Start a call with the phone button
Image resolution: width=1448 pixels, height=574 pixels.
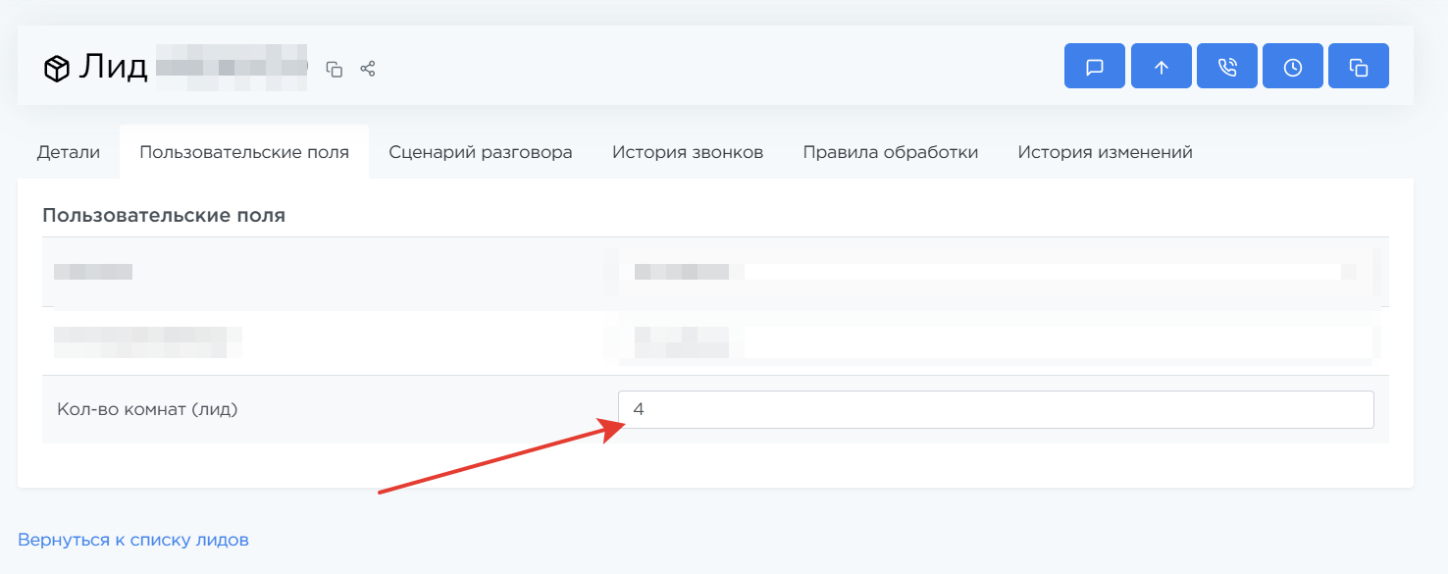[1226, 67]
